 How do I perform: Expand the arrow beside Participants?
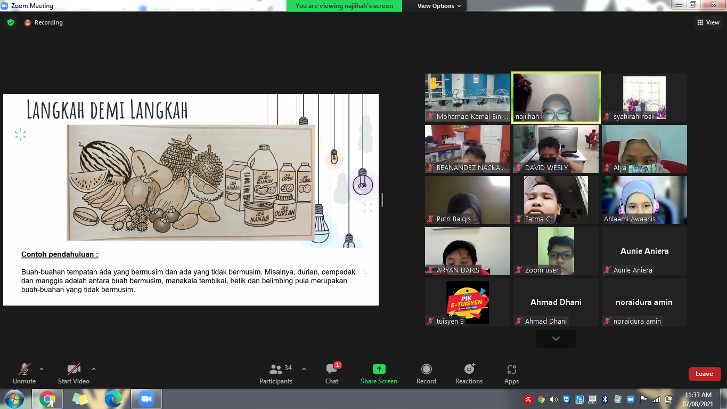(304, 369)
